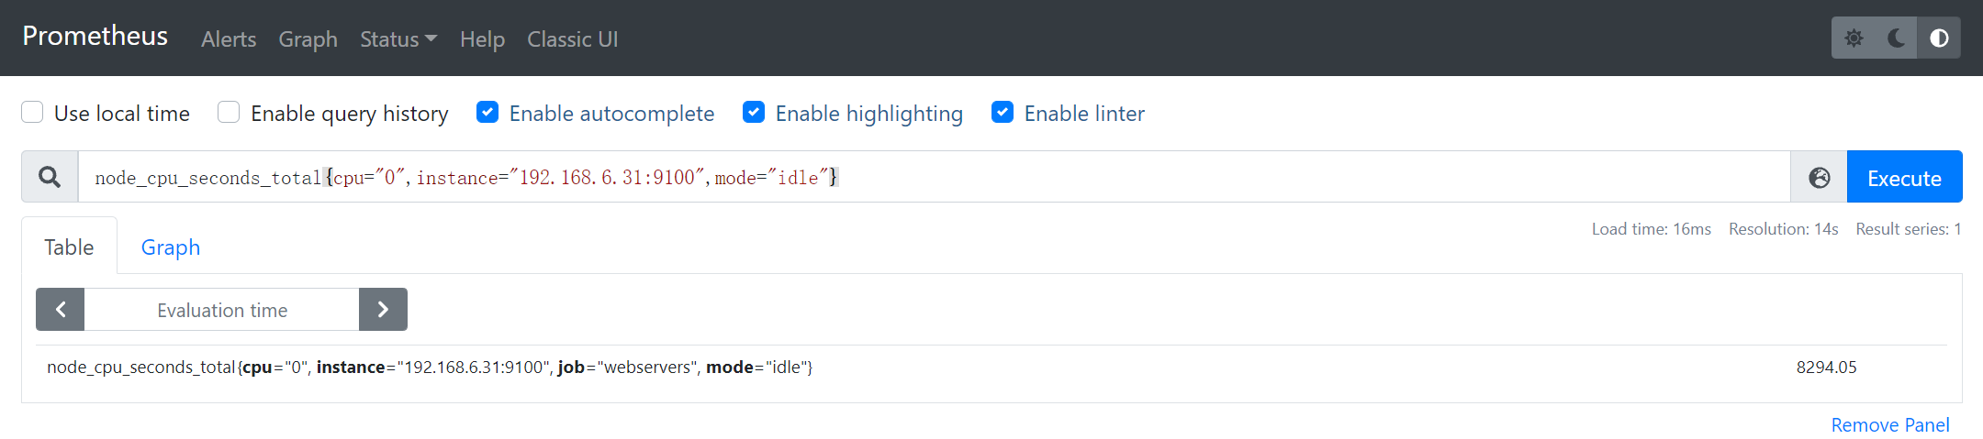Open the metrics explorer globe icon
This screenshot has height=439, width=1983.
[1819, 178]
